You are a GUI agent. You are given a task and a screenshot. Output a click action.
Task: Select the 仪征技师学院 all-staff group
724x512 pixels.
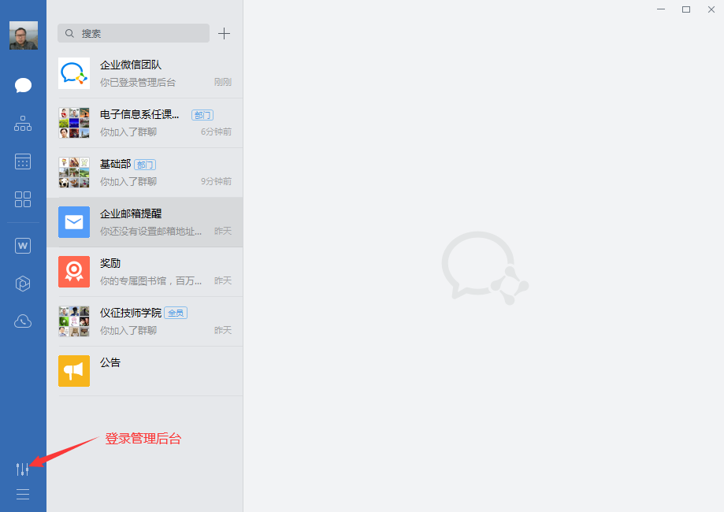(145, 321)
